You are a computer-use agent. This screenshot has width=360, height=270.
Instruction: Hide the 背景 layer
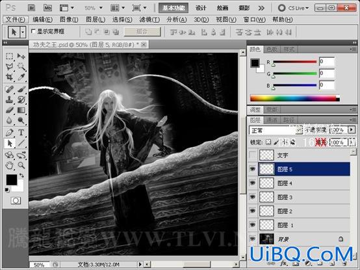(x=253, y=239)
